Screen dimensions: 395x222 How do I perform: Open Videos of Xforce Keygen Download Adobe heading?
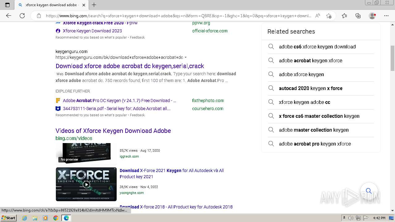[113, 131]
